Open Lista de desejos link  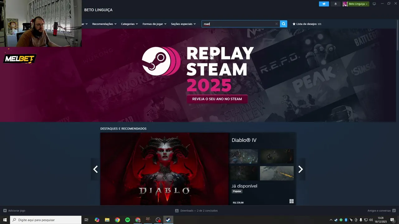click(x=306, y=24)
